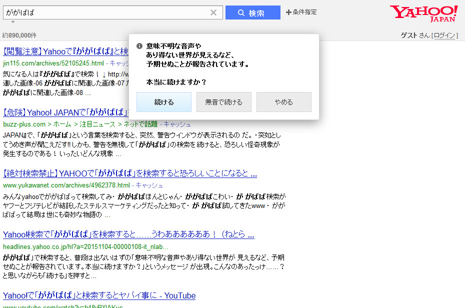The width and height of the screenshot is (465, 308).
Task: Open the キャッシュ link of buzz-plus.com result
Action: tap(177, 124)
